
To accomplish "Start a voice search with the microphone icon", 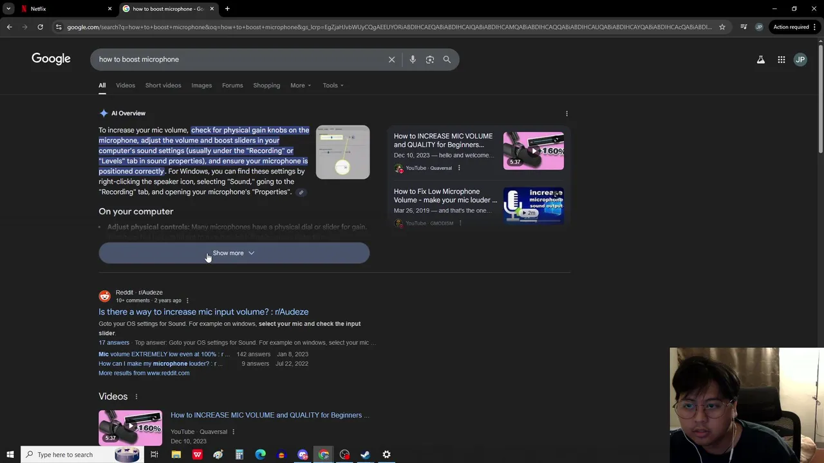I will pos(413,59).
